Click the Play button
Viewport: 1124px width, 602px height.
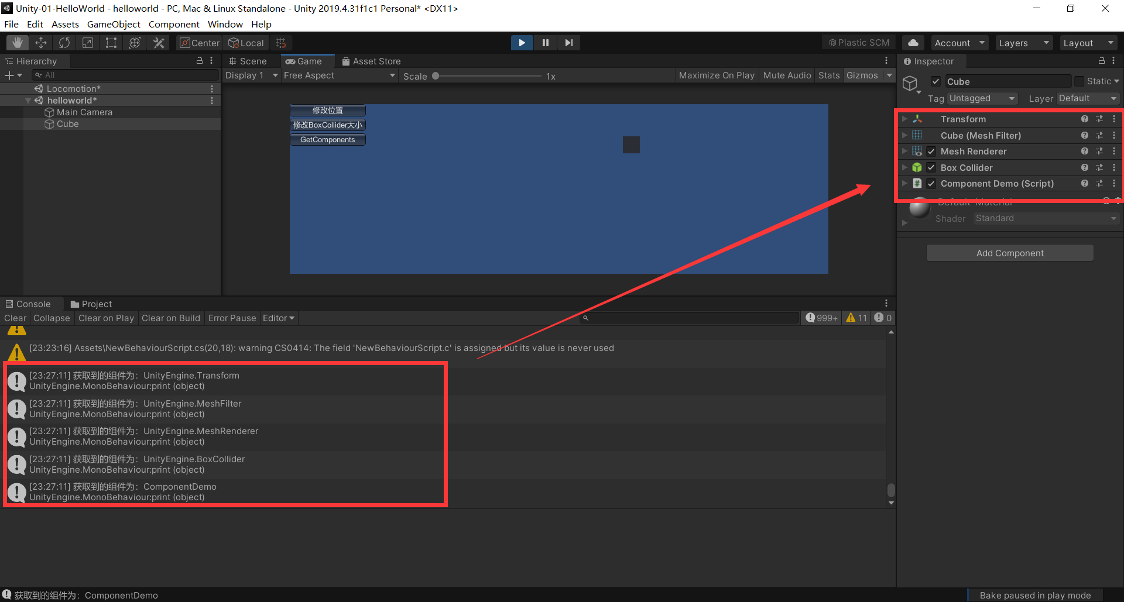522,43
